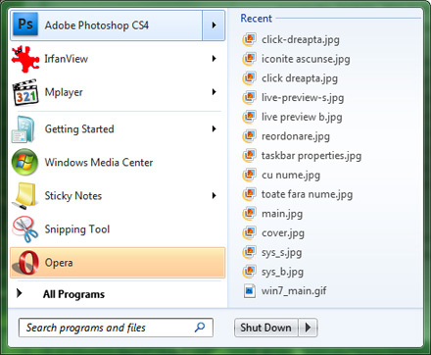
Task: Click the Snipping Tool scissors icon
Action: coord(25,229)
